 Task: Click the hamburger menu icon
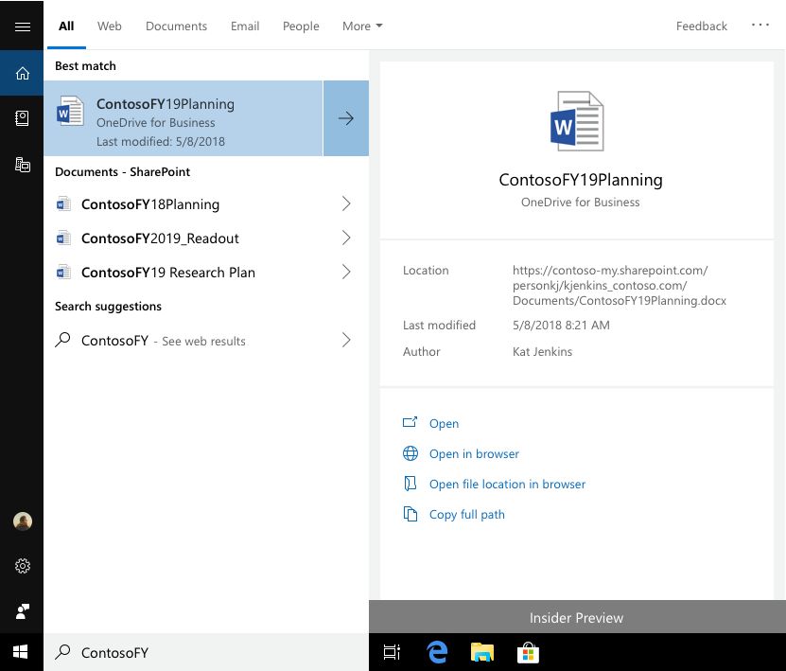click(x=22, y=26)
